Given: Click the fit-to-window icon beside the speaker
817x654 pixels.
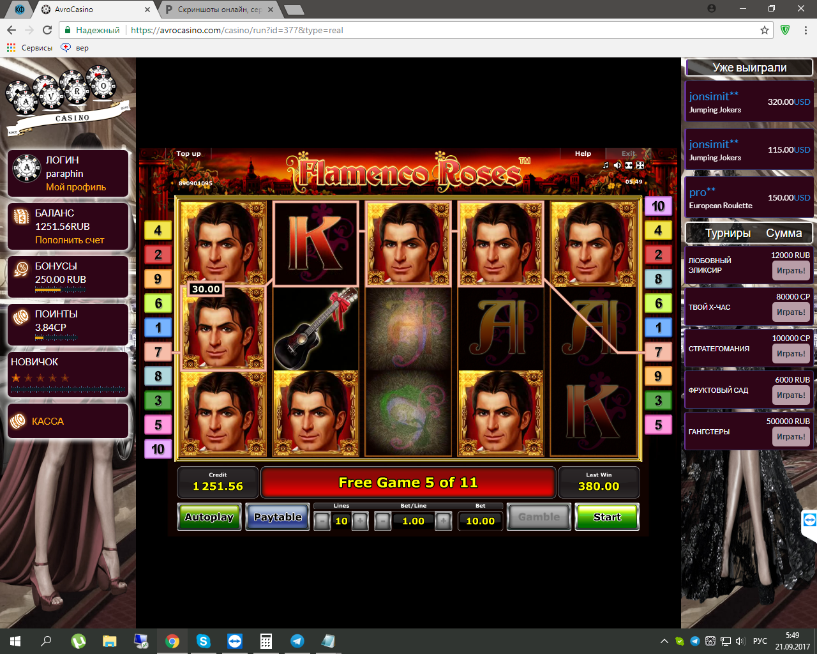Looking at the screenshot, I should 629,165.
